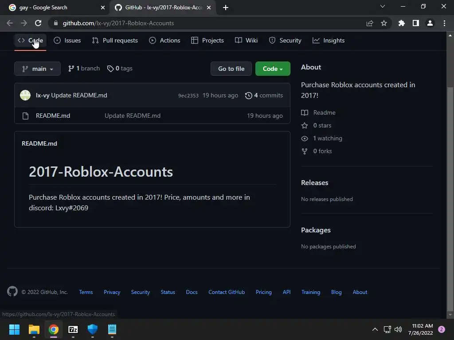
Task: Click Contact GitHub in the footer
Action: 227,292
